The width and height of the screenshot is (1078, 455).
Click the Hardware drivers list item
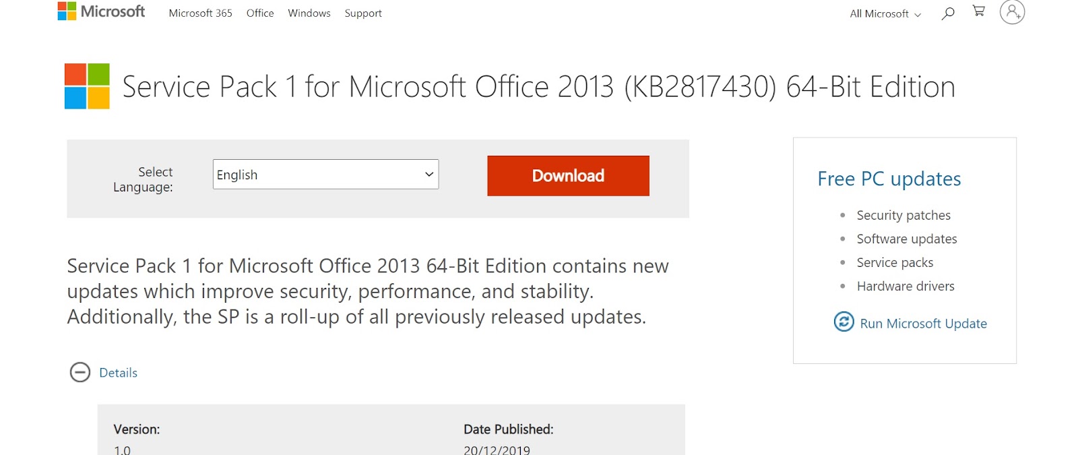(906, 286)
